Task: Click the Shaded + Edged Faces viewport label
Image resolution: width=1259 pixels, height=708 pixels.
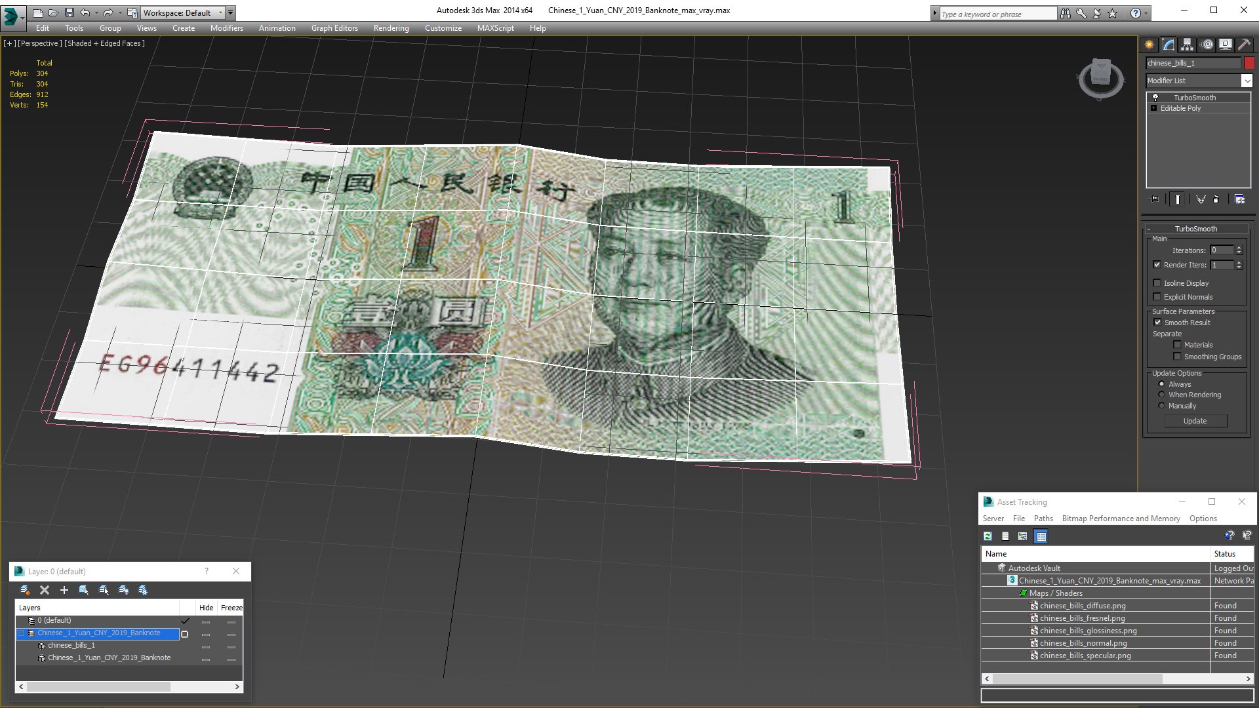Action: (x=105, y=43)
